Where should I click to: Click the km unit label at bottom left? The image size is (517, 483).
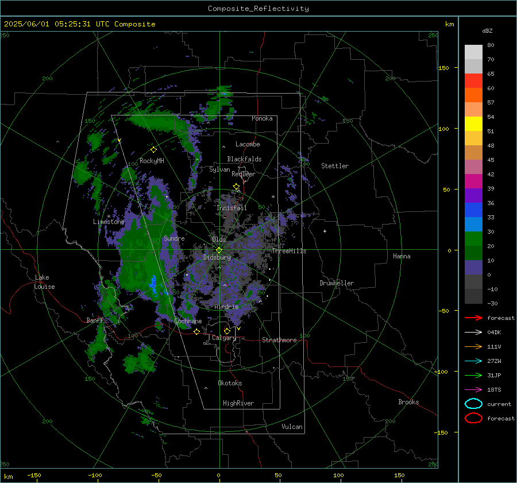(8, 477)
